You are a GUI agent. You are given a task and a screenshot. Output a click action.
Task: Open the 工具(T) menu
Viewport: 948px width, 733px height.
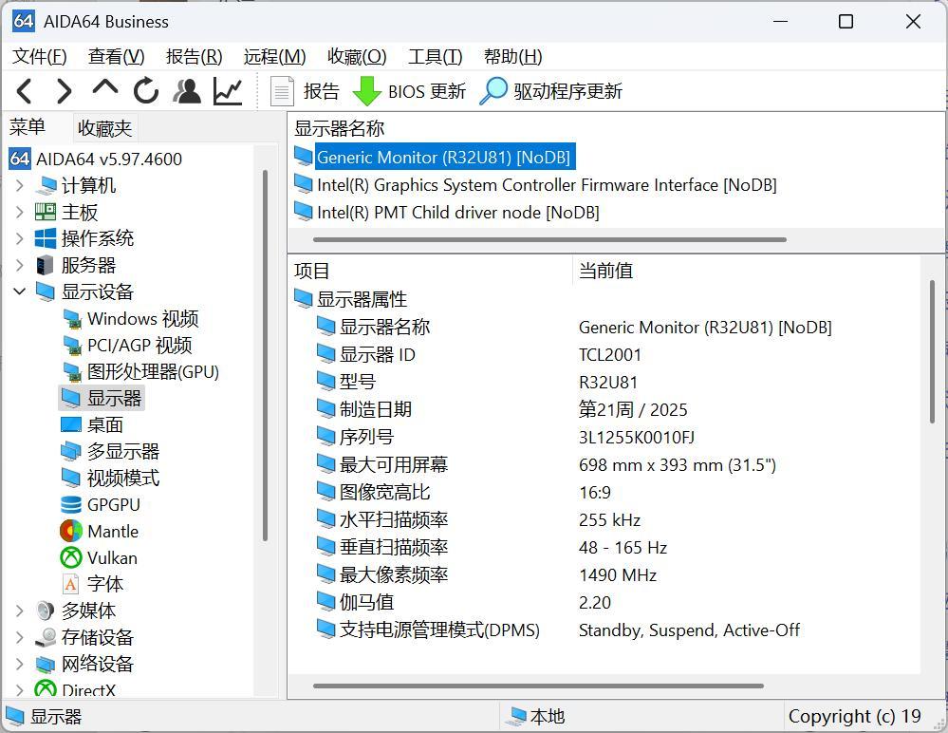point(436,56)
